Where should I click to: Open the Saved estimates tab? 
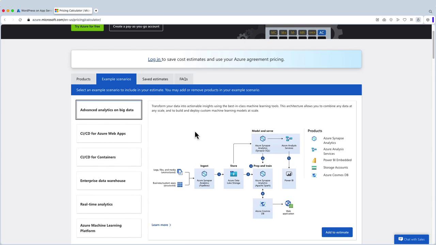155,79
